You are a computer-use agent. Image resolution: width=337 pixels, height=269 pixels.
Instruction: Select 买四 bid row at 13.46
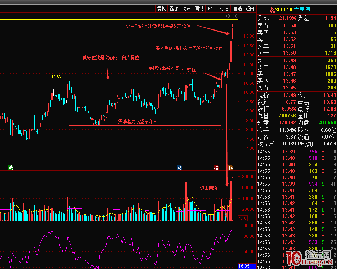297,81
